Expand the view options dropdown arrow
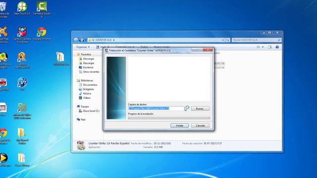 click(263, 47)
